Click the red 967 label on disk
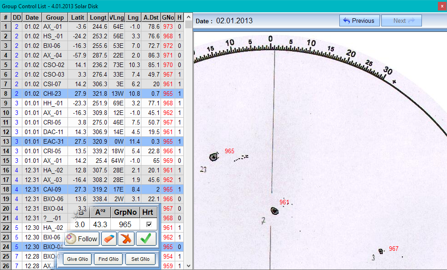This screenshot has height=270, width=447. 394,249
